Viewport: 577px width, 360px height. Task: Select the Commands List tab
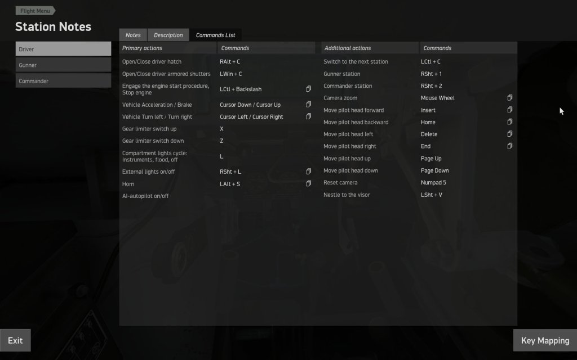[216, 35]
